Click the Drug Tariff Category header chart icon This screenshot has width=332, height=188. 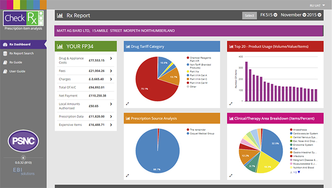[128, 46]
